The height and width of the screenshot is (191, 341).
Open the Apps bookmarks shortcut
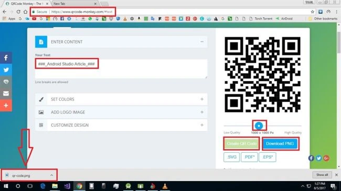(x=9, y=19)
